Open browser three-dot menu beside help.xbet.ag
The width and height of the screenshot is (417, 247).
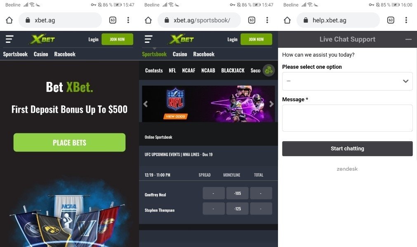tap(406, 20)
